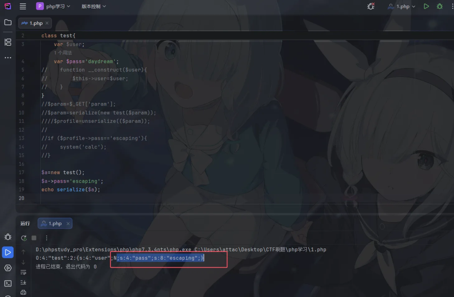Screen dimensions: 454x297
Task: Expand the php学习 project dropdown
Action: [53, 7]
